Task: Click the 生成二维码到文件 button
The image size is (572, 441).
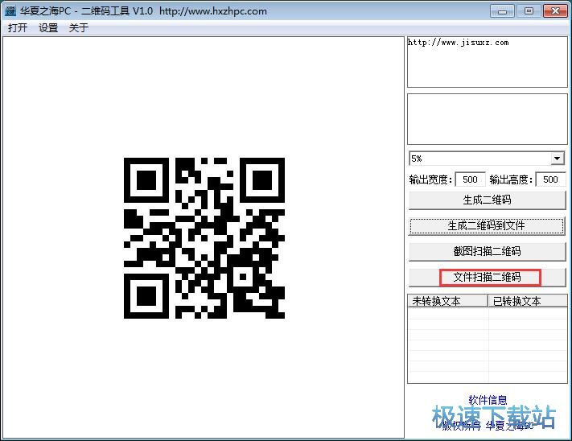Action: [x=487, y=226]
